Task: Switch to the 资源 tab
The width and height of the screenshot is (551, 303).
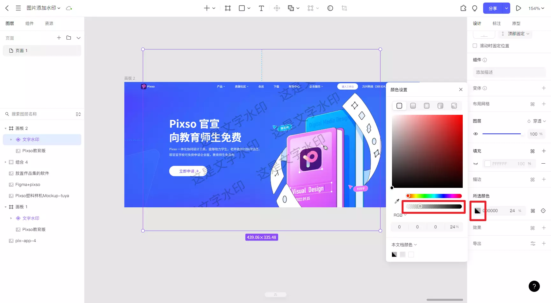Action: click(49, 23)
